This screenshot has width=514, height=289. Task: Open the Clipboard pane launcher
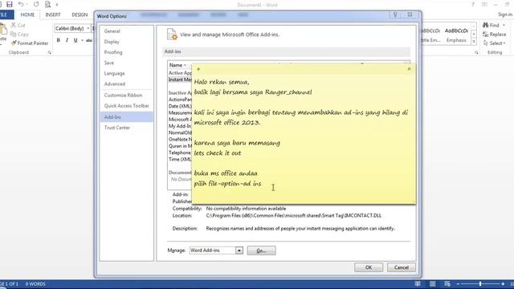(50, 52)
